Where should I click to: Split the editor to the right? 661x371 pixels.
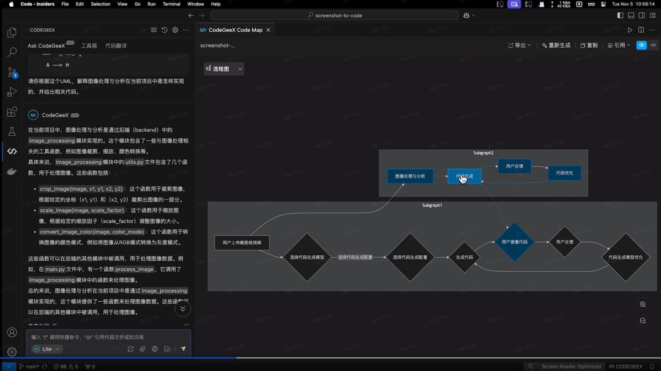click(x=641, y=30)
